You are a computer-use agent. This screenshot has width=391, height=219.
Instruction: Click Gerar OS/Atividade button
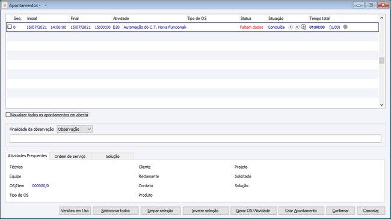[x=253, y=211]
